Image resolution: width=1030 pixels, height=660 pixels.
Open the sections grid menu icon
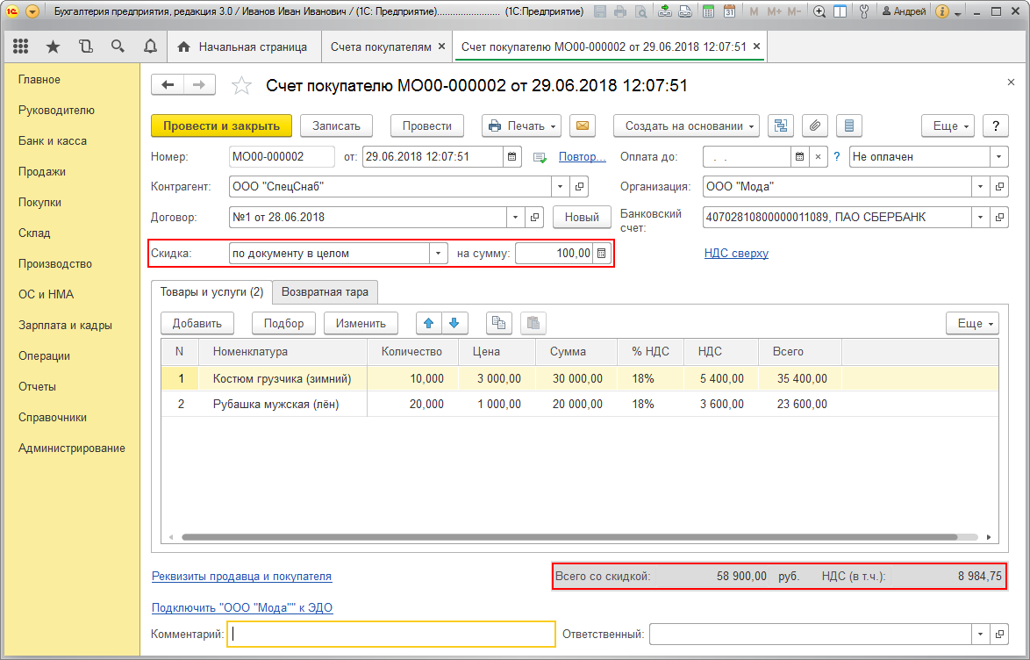(x=20, y=47)
